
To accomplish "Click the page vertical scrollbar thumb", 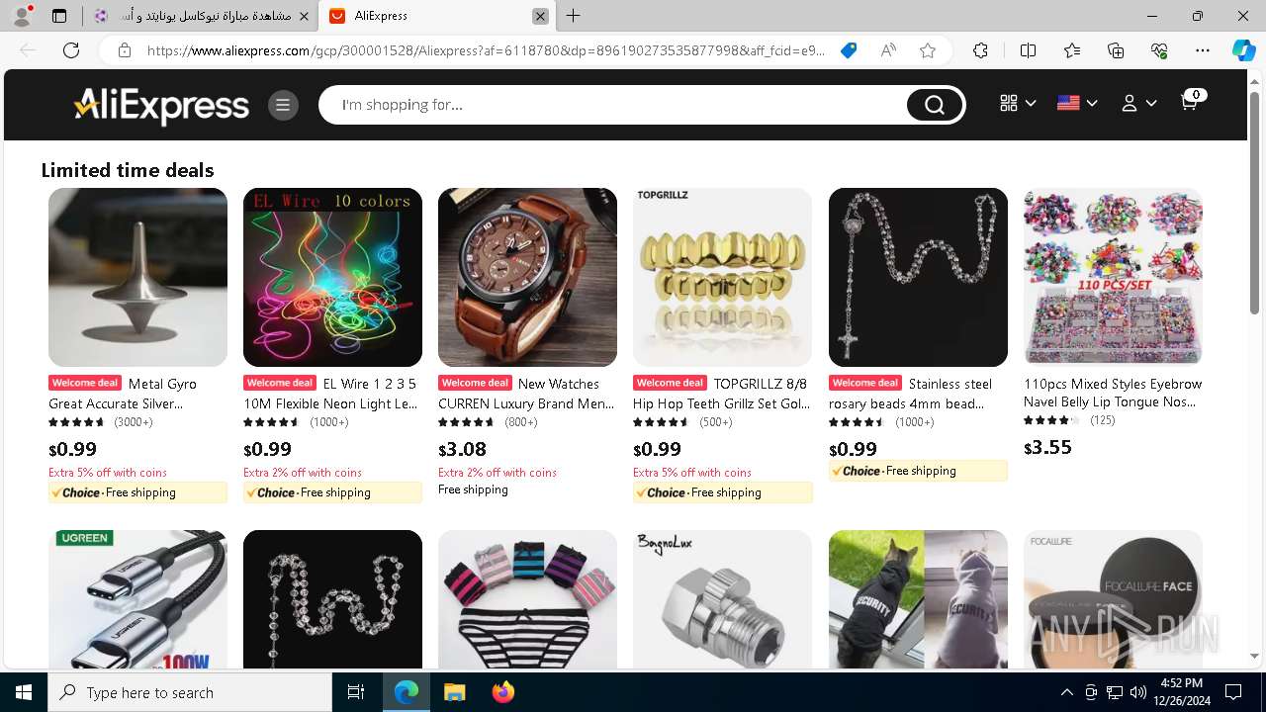I will (x=1255, y=203).
